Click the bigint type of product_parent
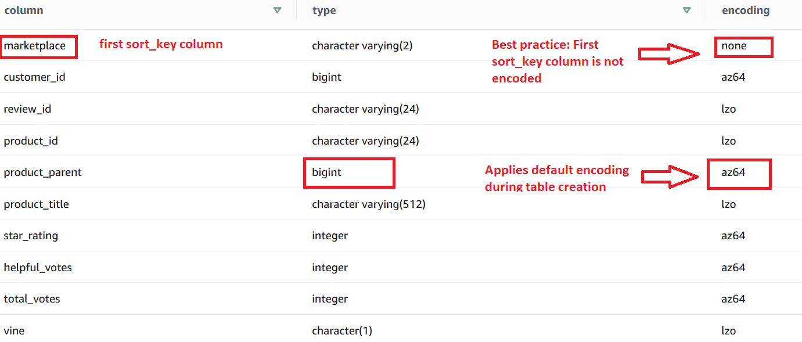 coord(327,172)
